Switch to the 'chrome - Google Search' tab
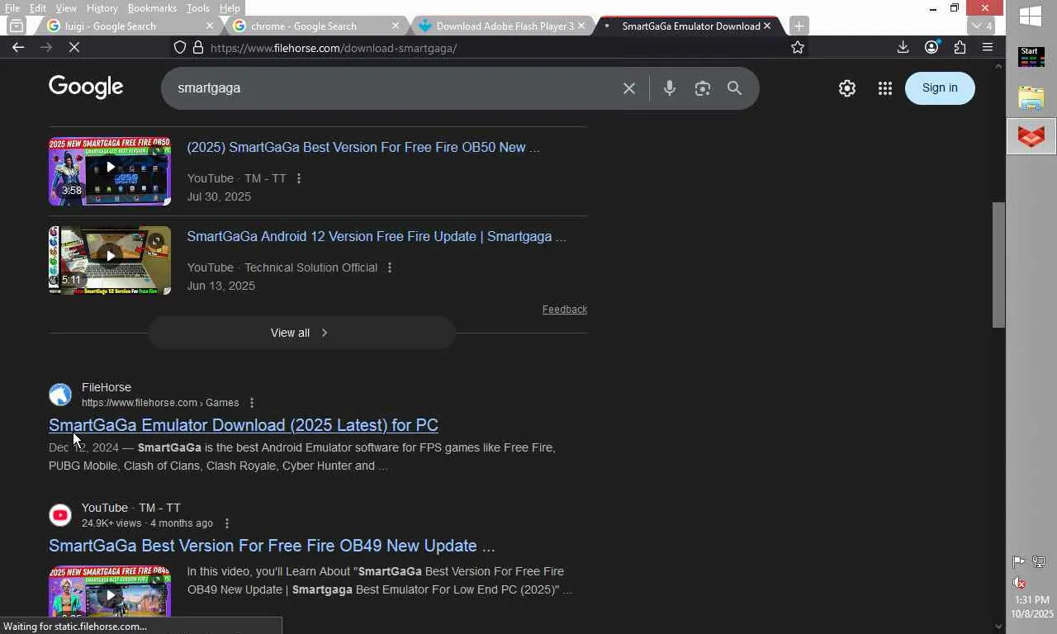This screenshot has height=634, width=1057. (314, 26)
